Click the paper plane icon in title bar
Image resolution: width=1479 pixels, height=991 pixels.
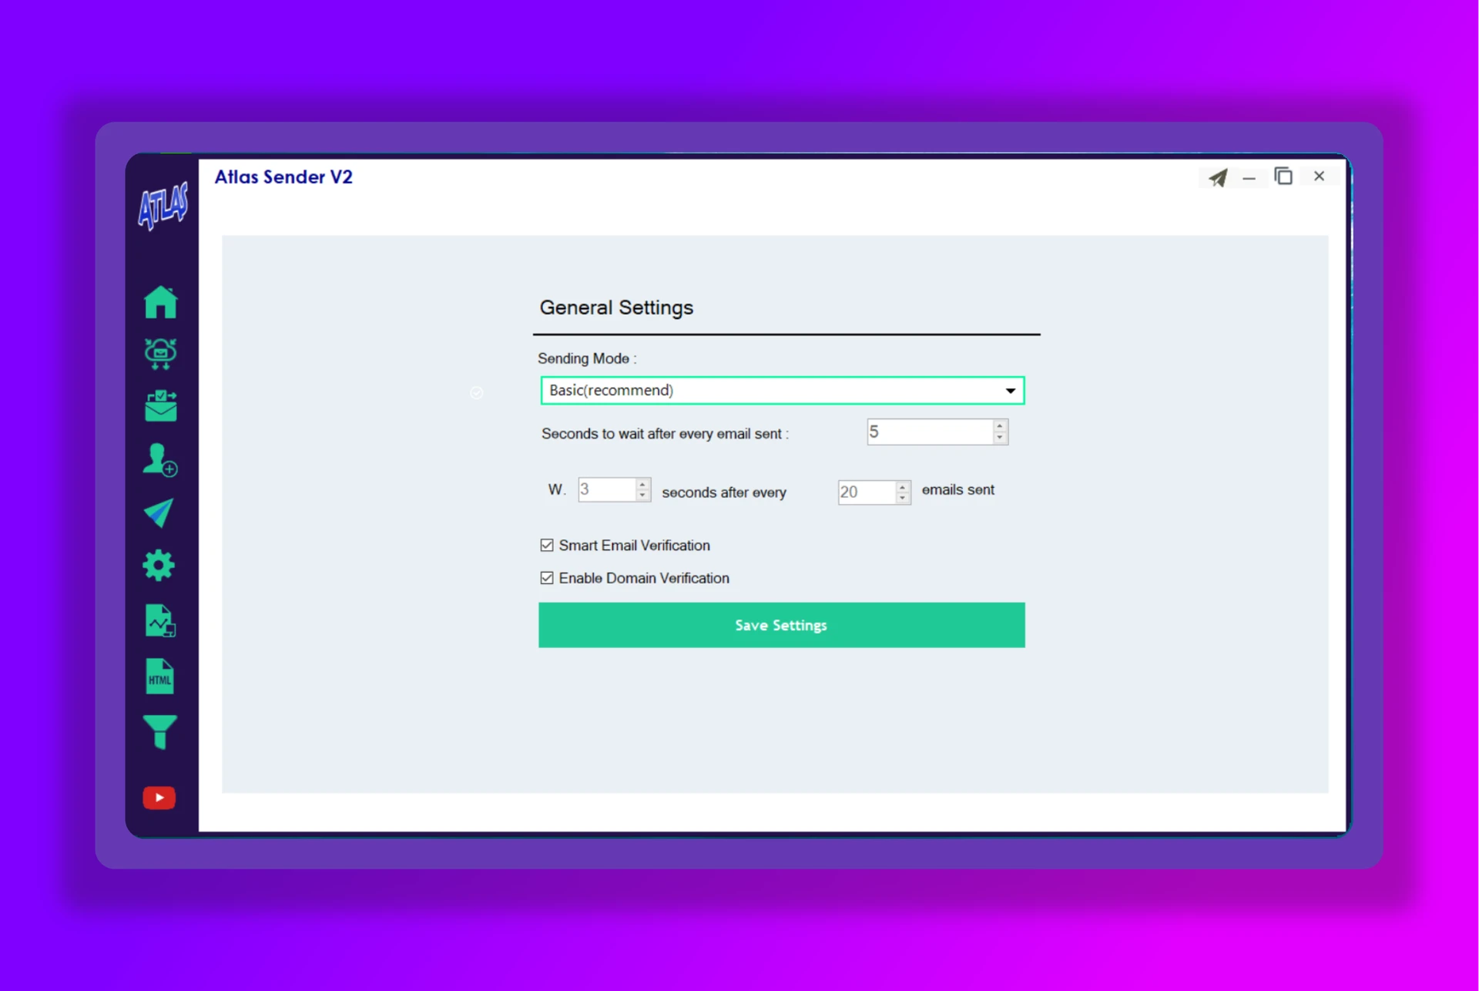click(1218, 178)
